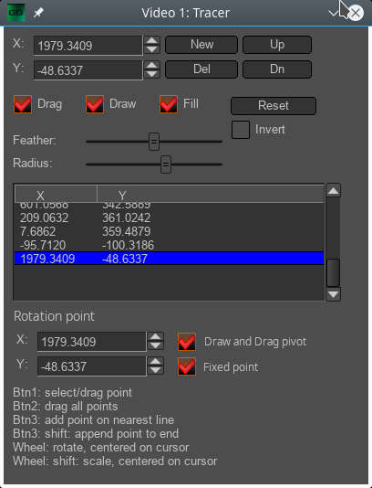Click the X column header in list
The height and width of the screenshot is (488, 372).
point(56,195)
